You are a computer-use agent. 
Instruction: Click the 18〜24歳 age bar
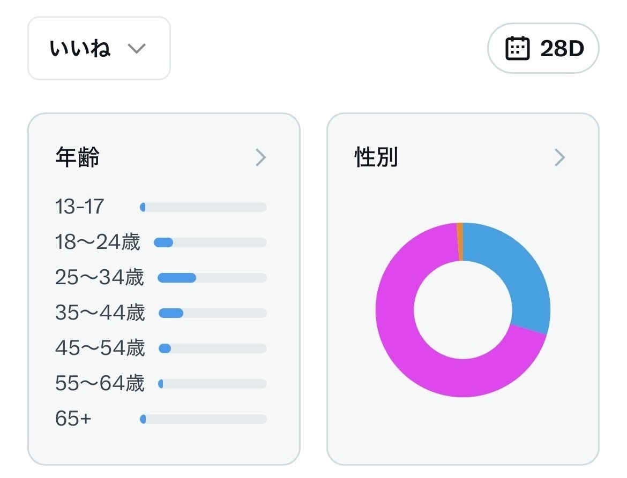[x=210, y=242]
